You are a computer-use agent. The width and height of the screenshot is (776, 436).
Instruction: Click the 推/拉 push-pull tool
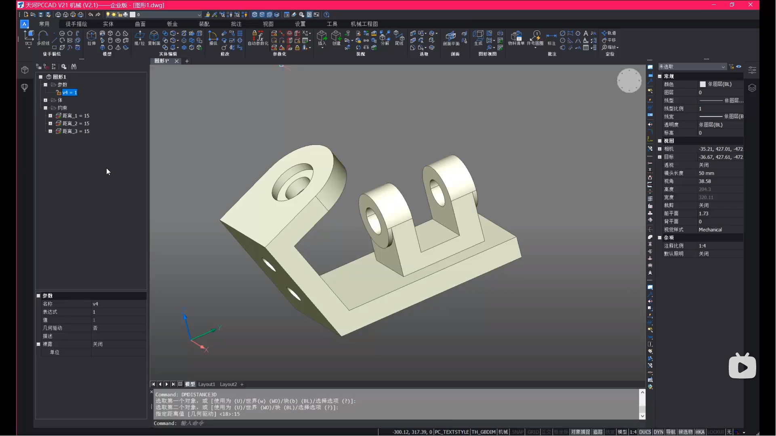(139, 38)
